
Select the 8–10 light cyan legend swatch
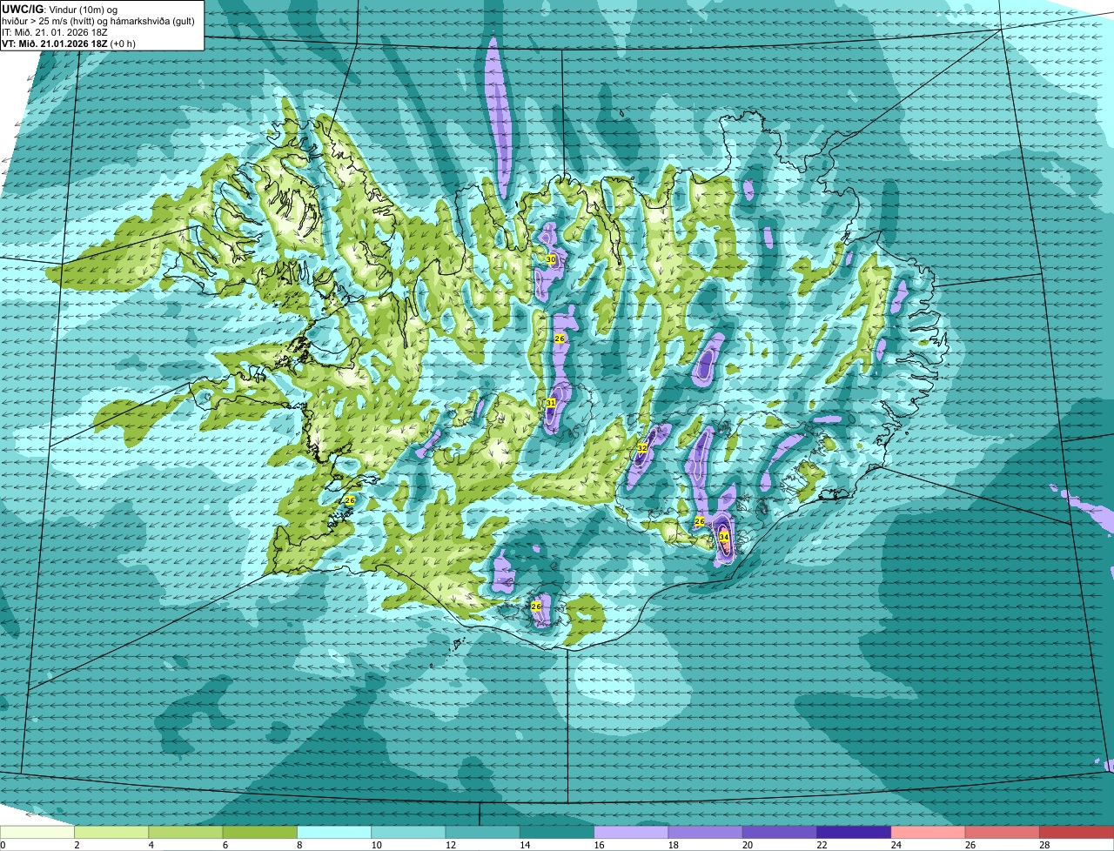tap(334, 833)
